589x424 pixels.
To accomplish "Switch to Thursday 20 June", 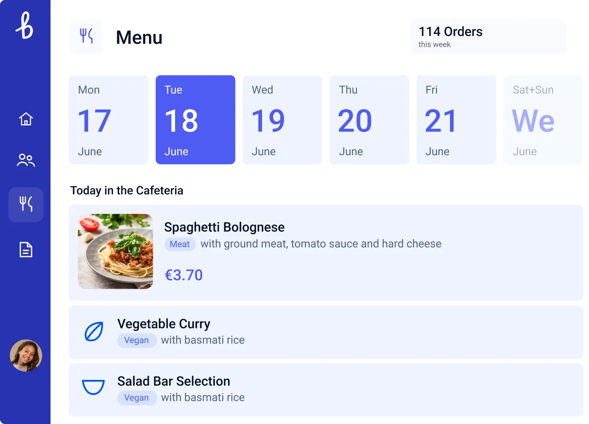I will [x=369, y=120].
